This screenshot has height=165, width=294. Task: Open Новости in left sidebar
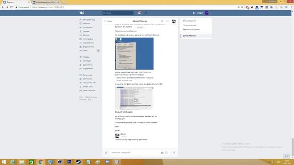[86, 23]
